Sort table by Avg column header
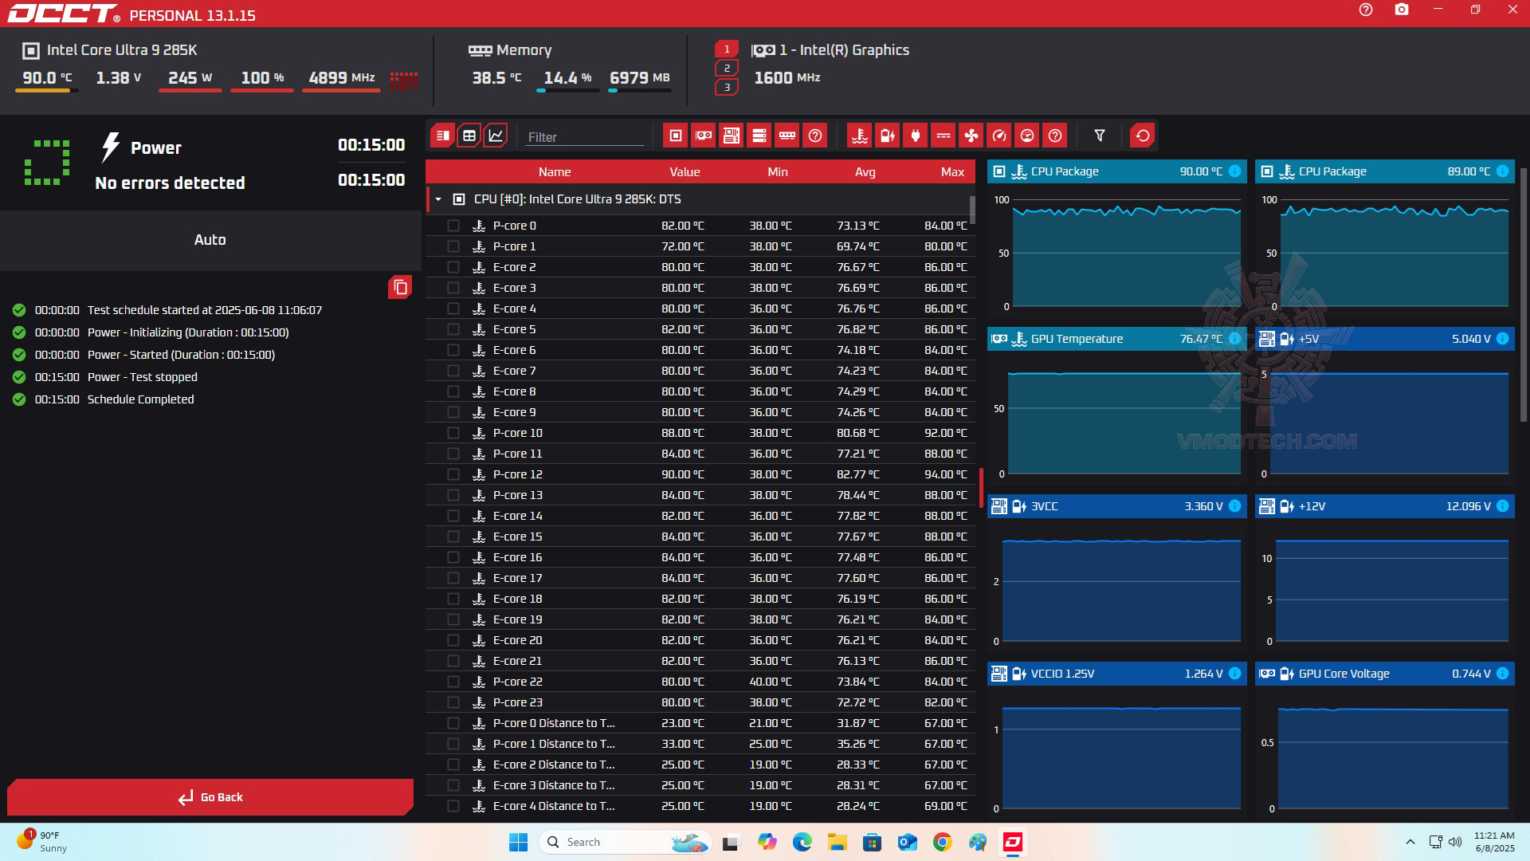1530x861 pixels. point(865,172)
